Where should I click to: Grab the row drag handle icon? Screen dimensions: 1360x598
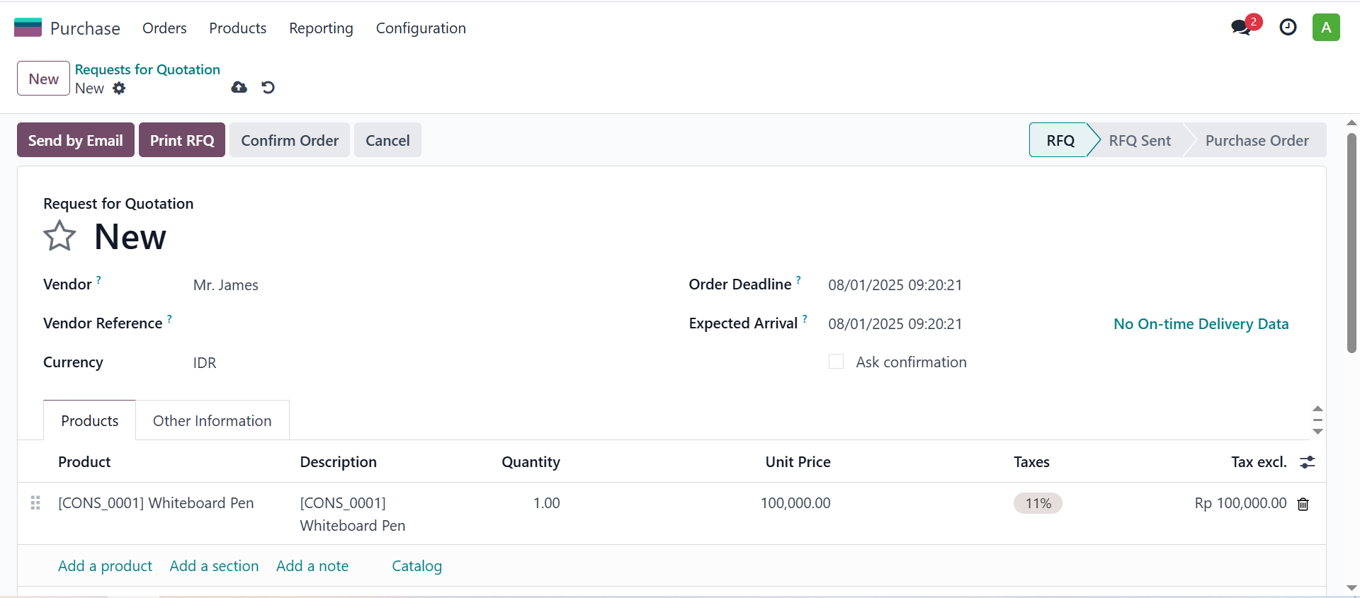35,503
